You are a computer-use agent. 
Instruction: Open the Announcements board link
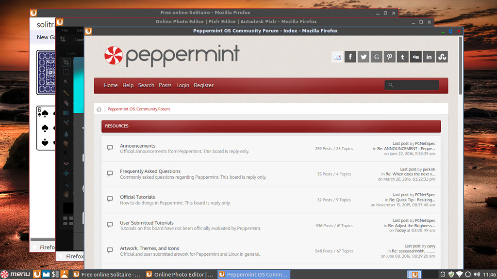coord(137,146)
